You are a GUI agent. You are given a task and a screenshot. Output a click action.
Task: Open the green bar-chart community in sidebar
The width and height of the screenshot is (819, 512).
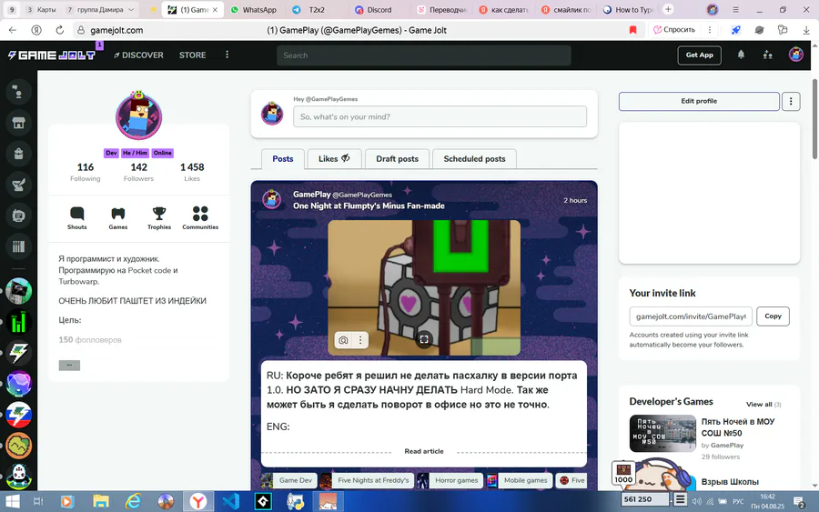click(18, 322)
